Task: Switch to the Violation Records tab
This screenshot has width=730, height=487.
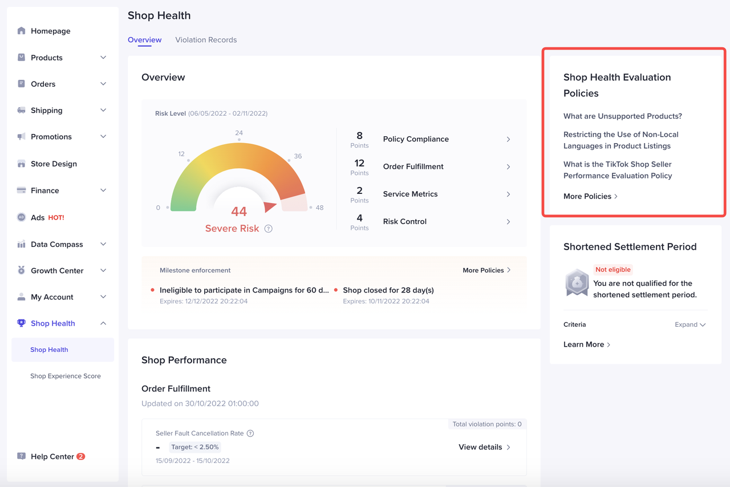Action: (206, 40)
